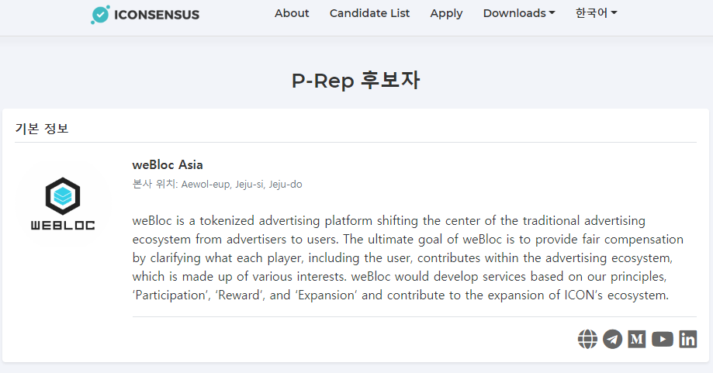The height and width of the screenshot is (373, 713).
Task: Go to the About page
Action: coord(292,13)
